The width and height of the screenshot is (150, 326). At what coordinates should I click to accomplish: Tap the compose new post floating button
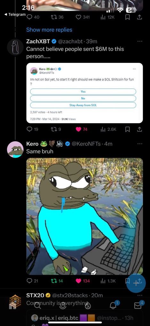point(136,283)
